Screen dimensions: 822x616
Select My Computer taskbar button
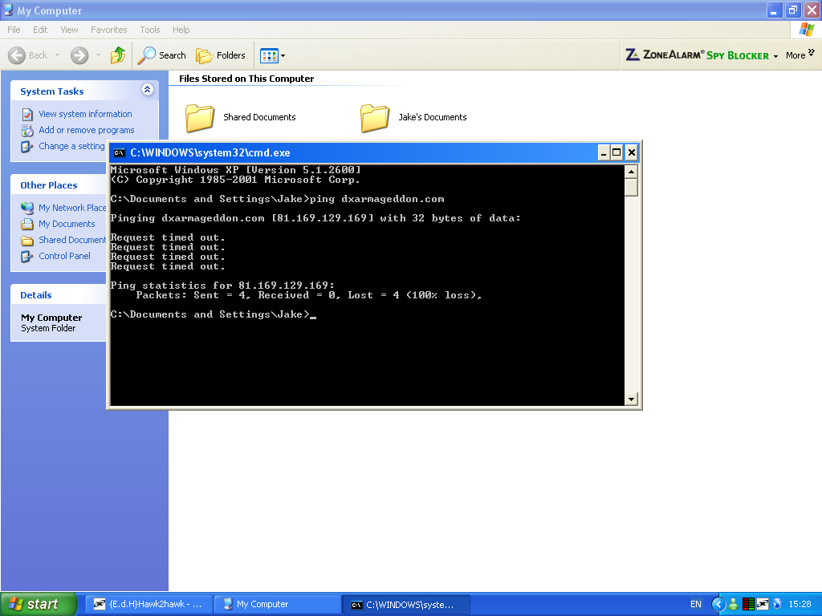(277, 605)
